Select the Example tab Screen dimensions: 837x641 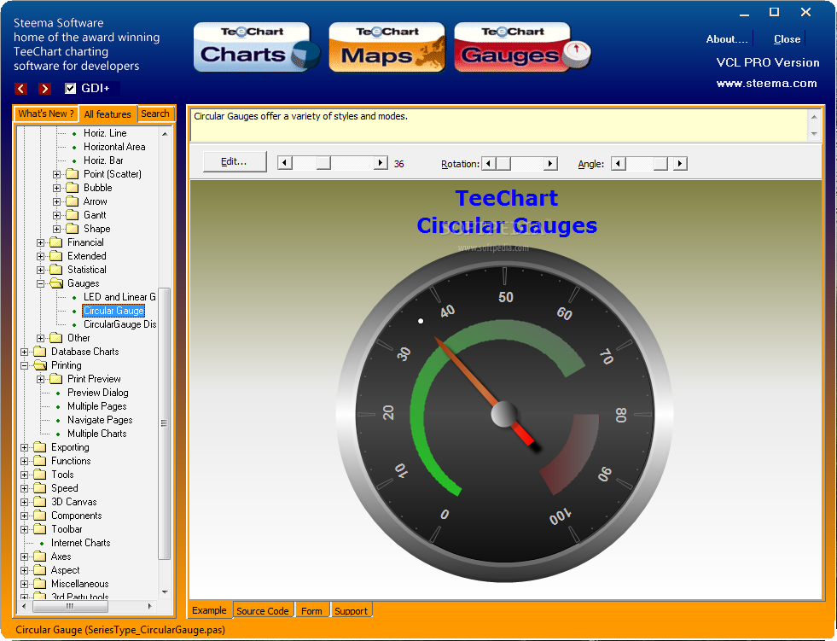coord(209,610)
